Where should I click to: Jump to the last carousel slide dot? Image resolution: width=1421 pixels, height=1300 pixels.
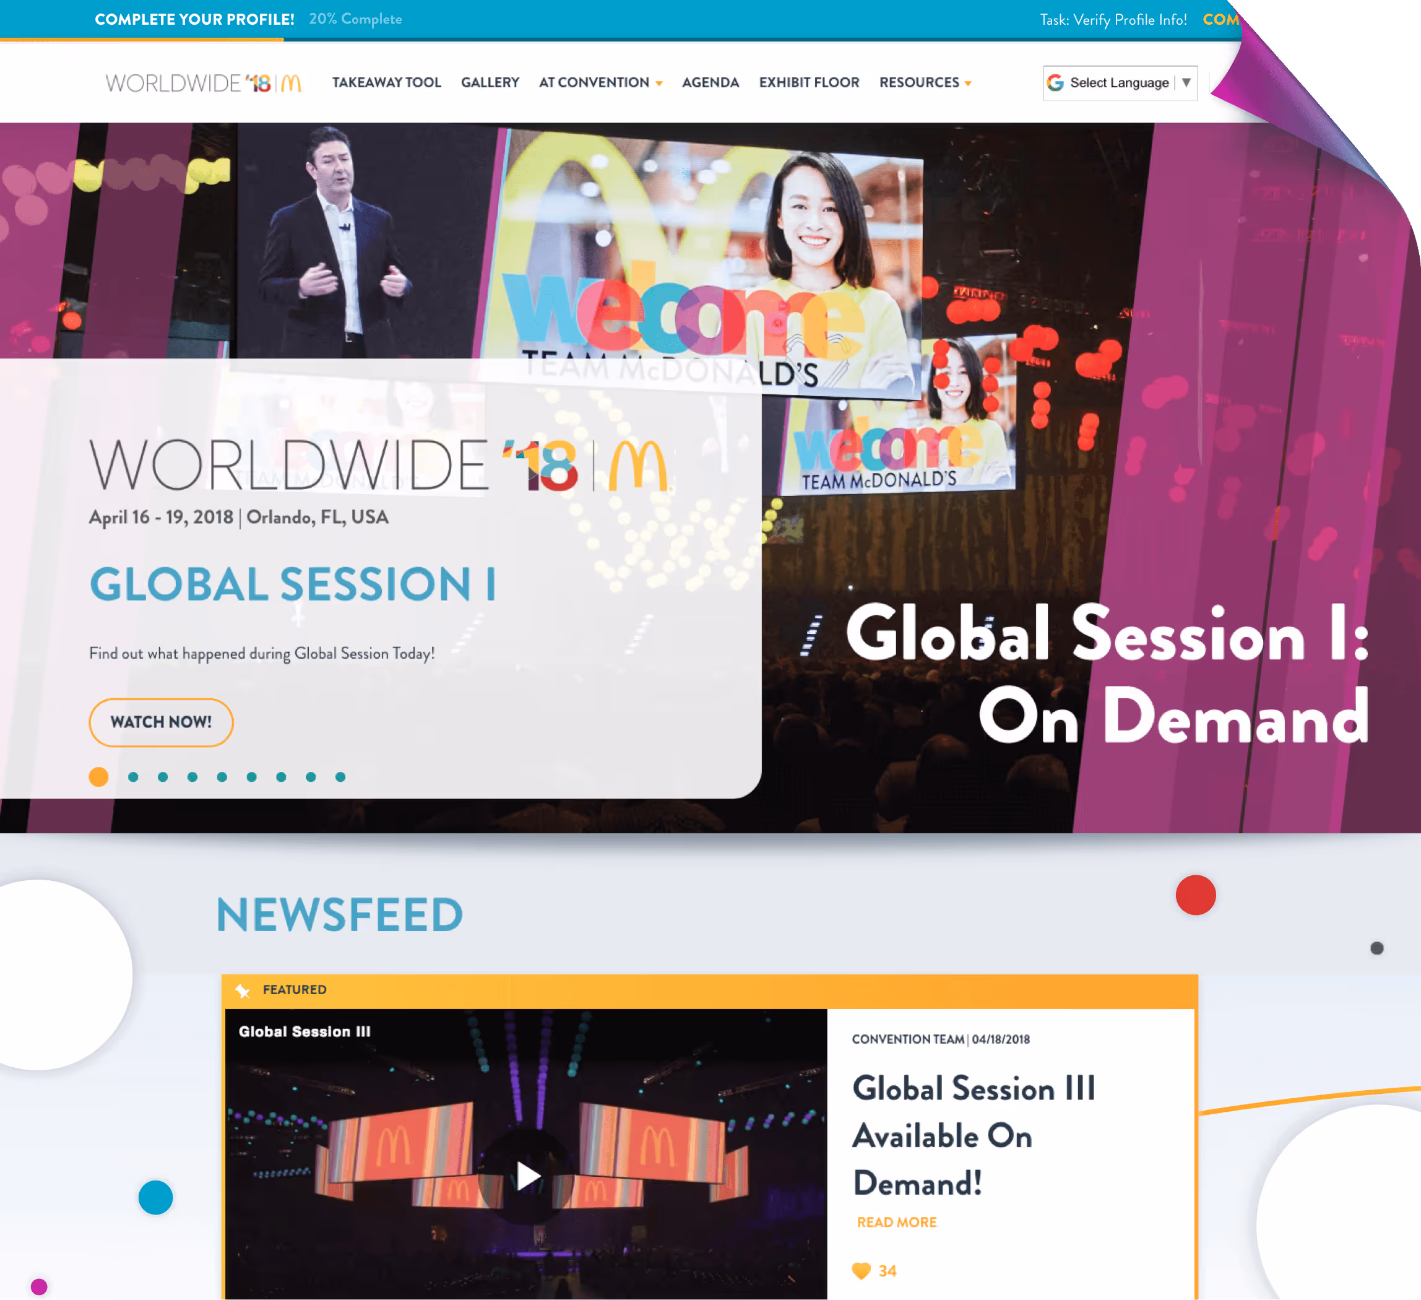(x=340, y=777)
